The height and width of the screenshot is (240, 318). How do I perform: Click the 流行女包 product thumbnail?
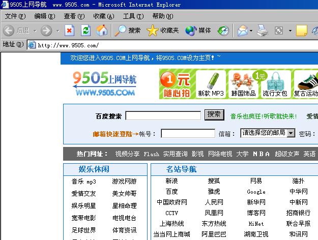coord(275,84)
